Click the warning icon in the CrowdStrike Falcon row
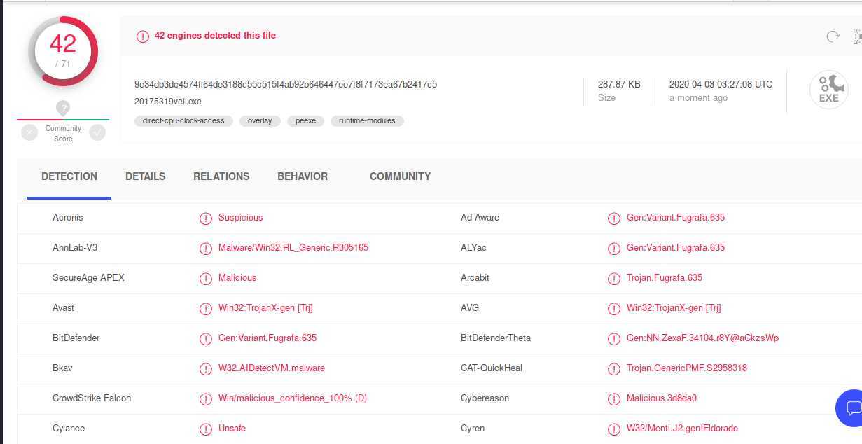Screen dimensions: 862x444 [206, 399]
